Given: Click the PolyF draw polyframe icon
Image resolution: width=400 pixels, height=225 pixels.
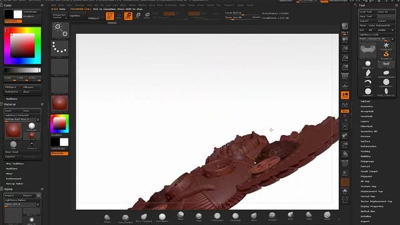Looking at the screenshot, I should click(345, 163).
